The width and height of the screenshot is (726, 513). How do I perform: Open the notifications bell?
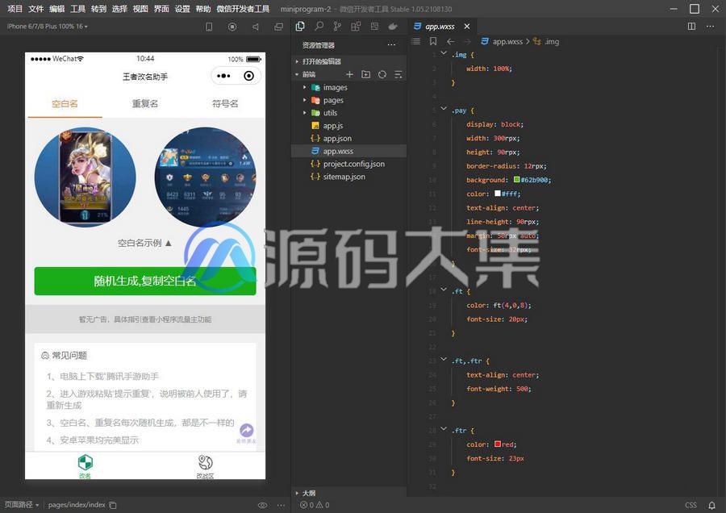point(711,505)
